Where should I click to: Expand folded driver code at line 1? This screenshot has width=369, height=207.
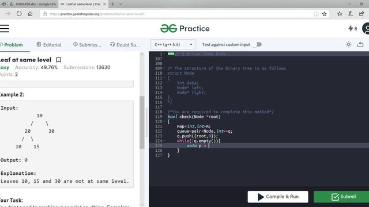point(164,54)
